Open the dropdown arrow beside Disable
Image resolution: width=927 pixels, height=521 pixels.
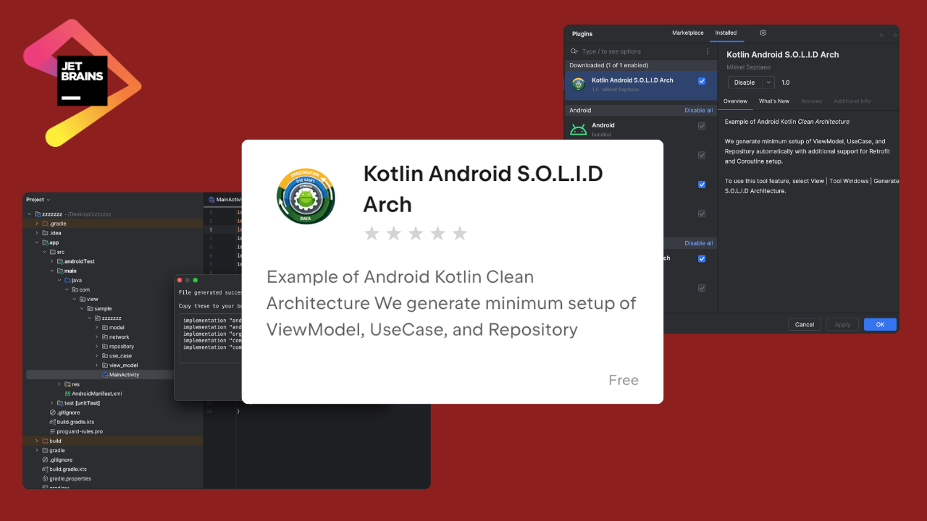coord(768,82)
